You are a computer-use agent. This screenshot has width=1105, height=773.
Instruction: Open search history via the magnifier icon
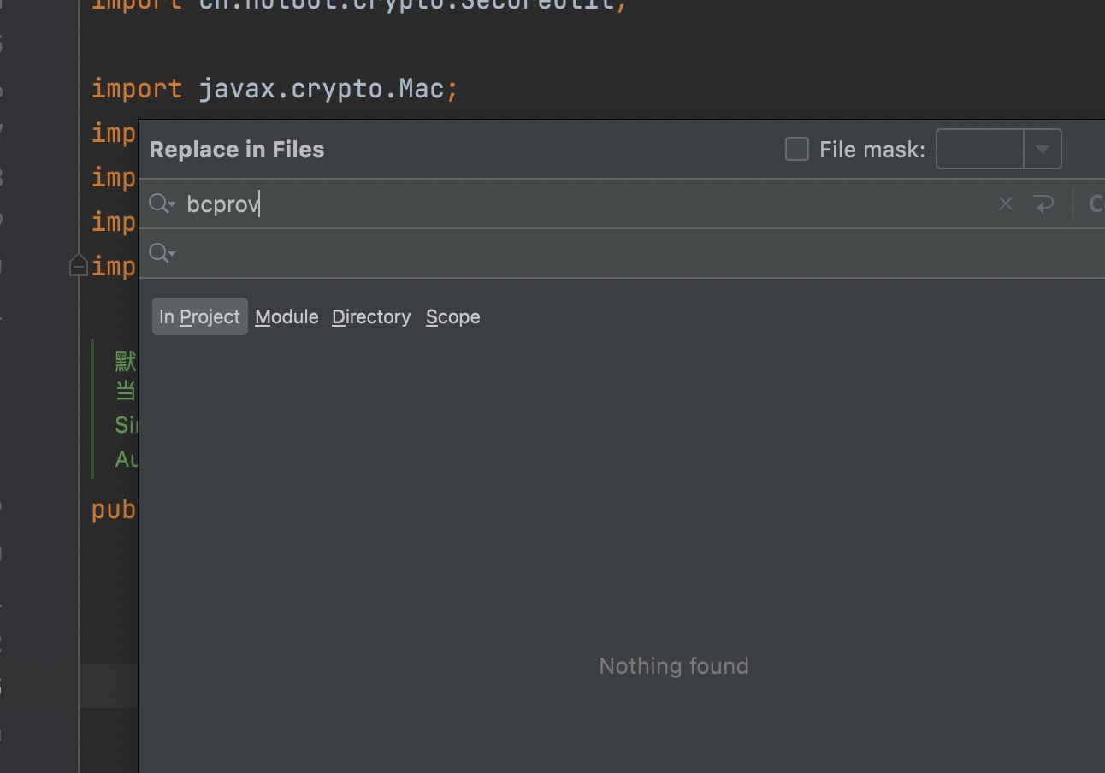pyautogui.click(x=161, y=204)
